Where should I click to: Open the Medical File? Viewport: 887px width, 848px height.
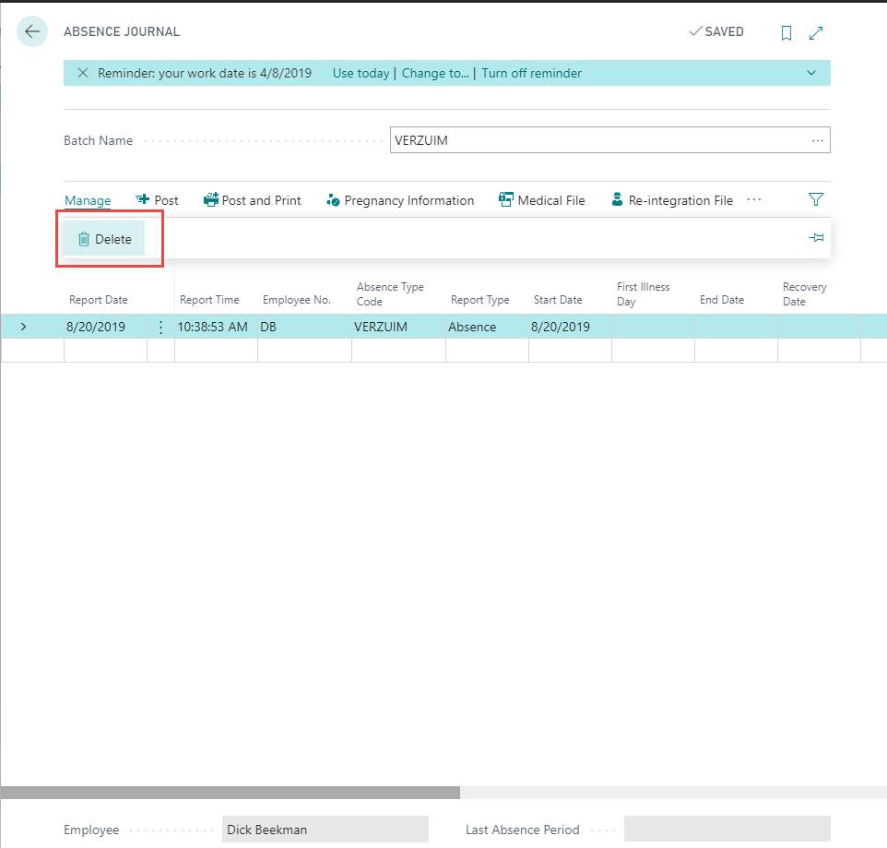click(x=542, y=199)
